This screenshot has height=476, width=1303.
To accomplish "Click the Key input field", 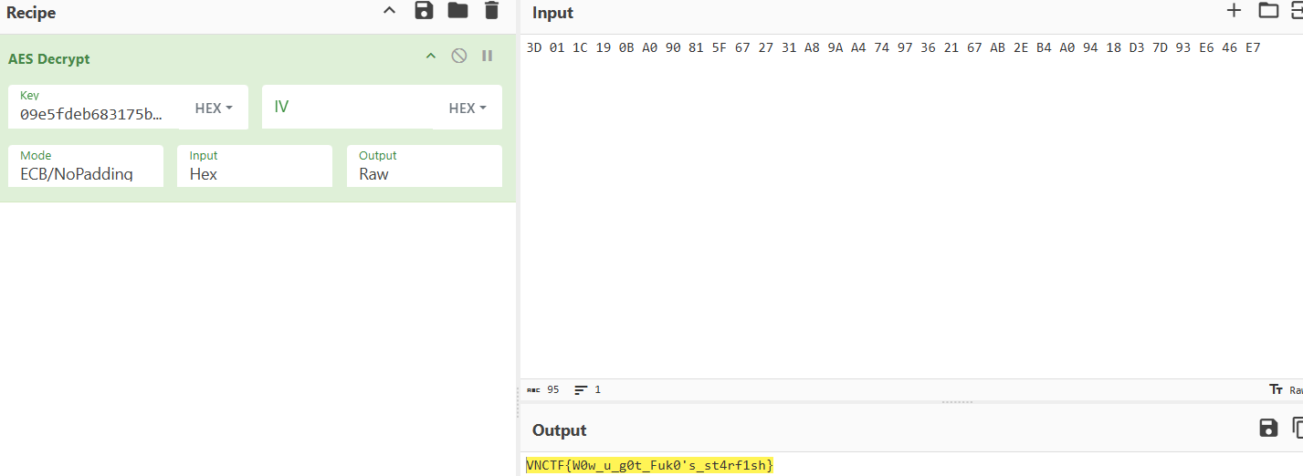I will 91,114.
